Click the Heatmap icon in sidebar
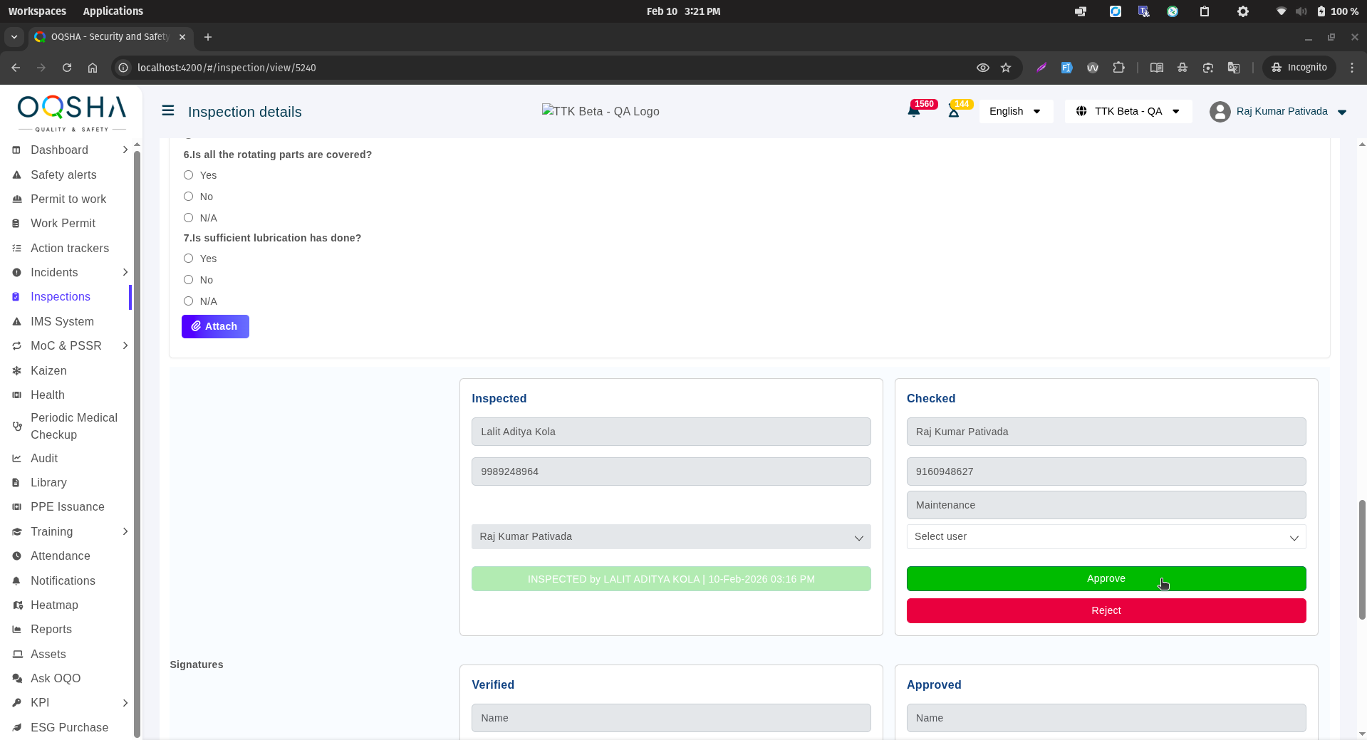The width and height of the screenshot is (1367, 740). pyautogui.click(x=17, y=605)
